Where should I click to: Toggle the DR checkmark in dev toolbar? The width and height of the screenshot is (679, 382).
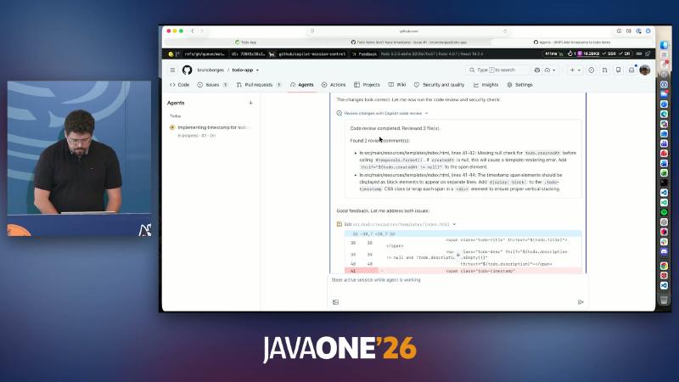coord(625,54)
